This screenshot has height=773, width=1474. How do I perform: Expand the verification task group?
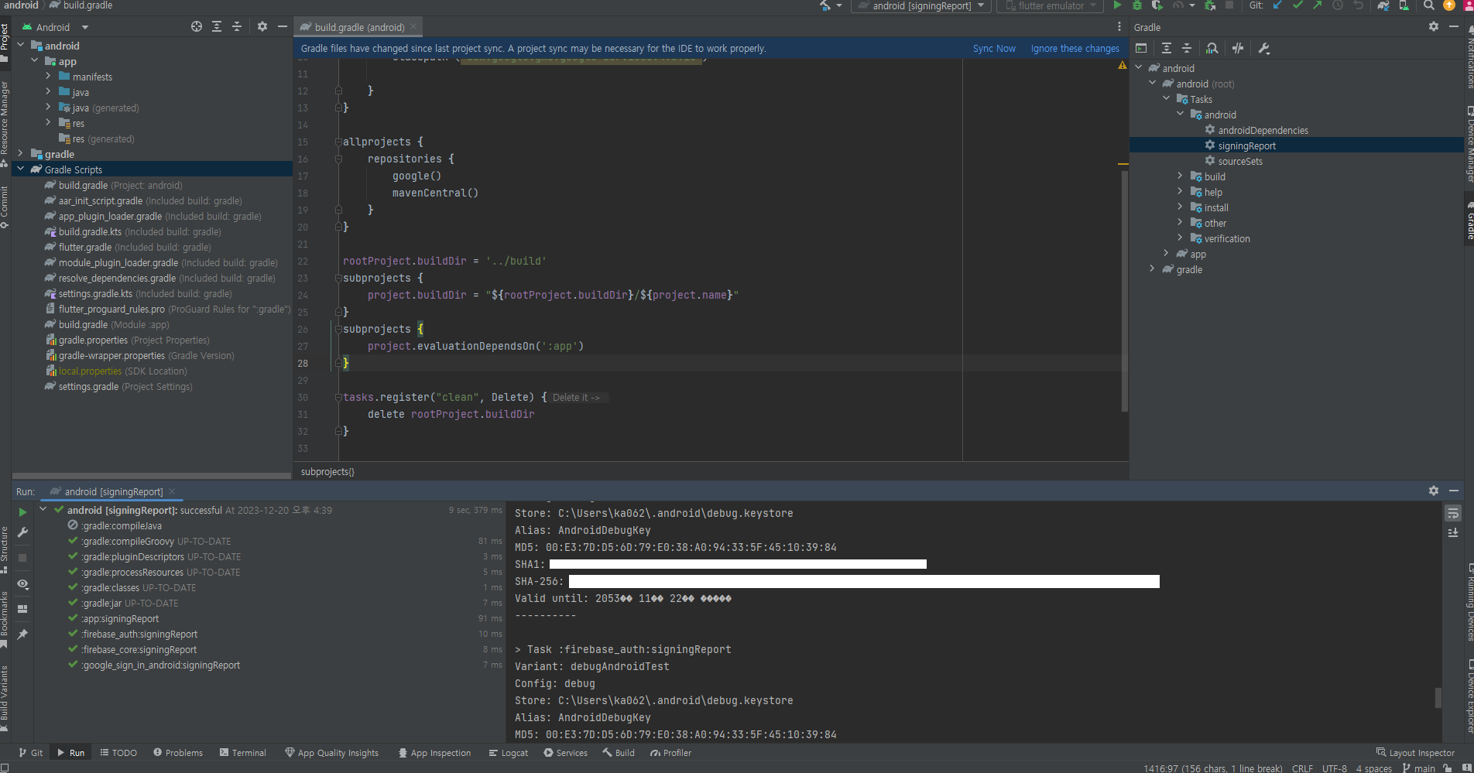click(x=1180, y=238)
